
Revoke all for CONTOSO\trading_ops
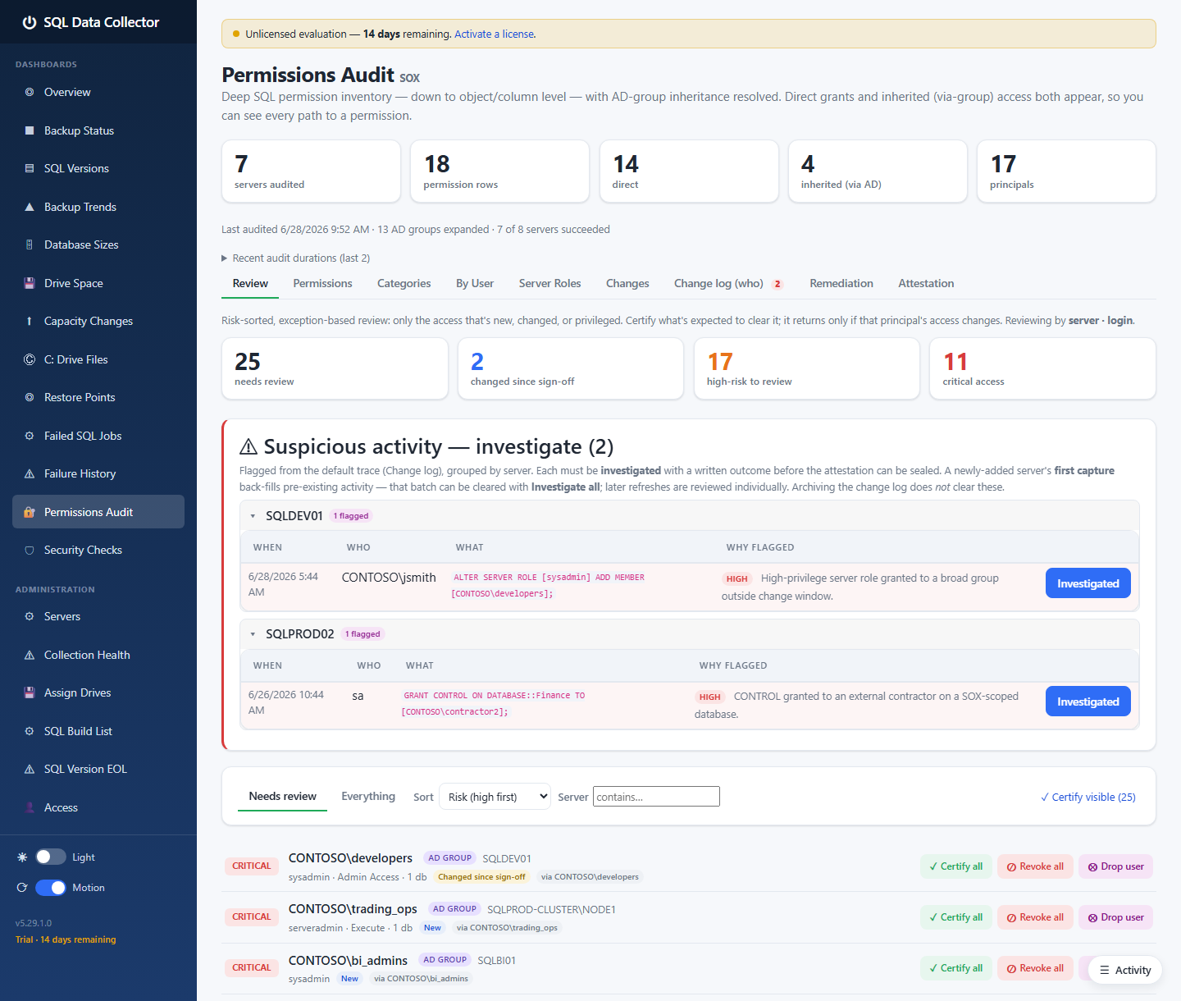tap(1035, 917)
